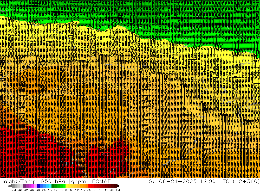Click the '30' legend value
The height and width of the screenshot is (191, 260).
95,190
